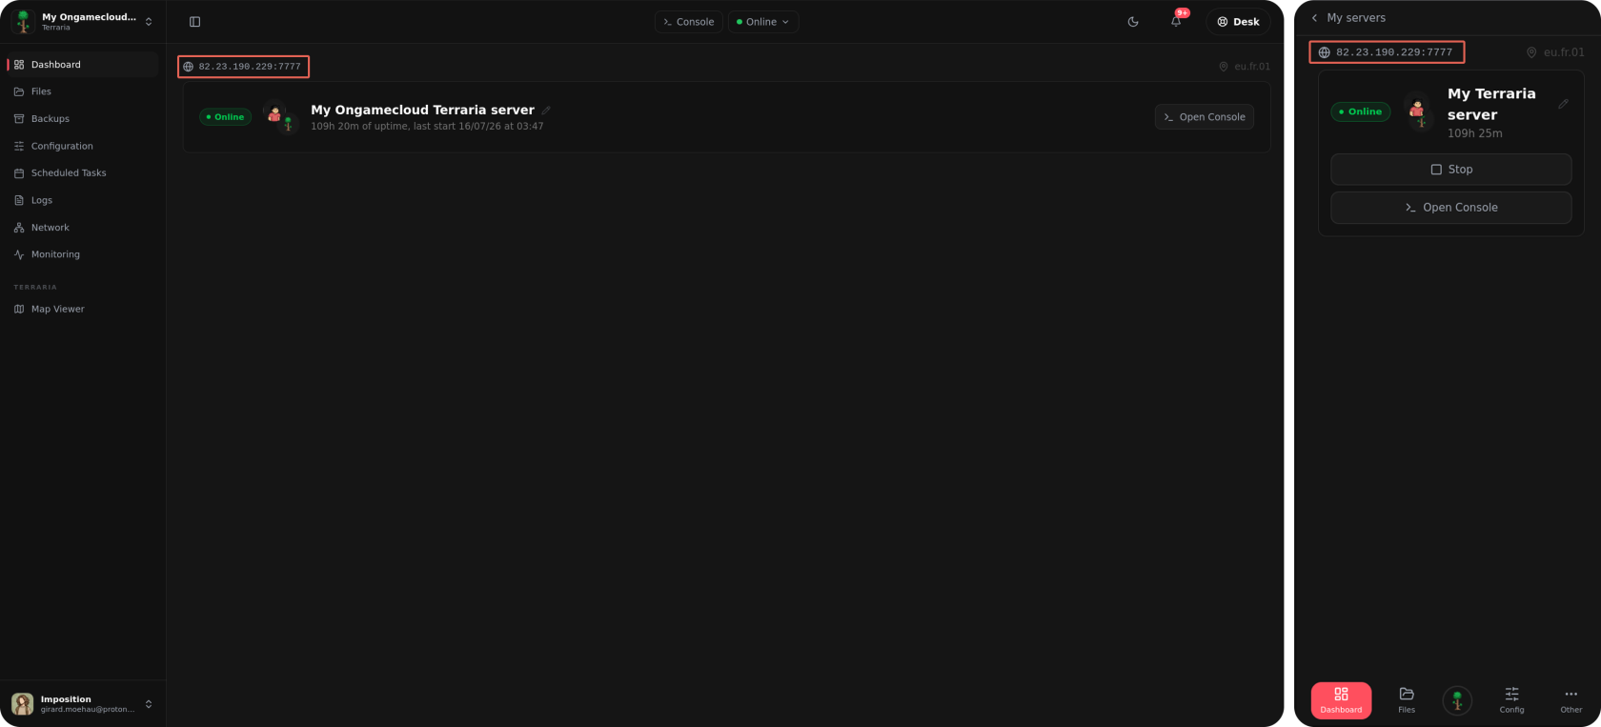1601x727 pixels.
Task: Open Dashboard in the left sidebar
Action: [81, 65]
